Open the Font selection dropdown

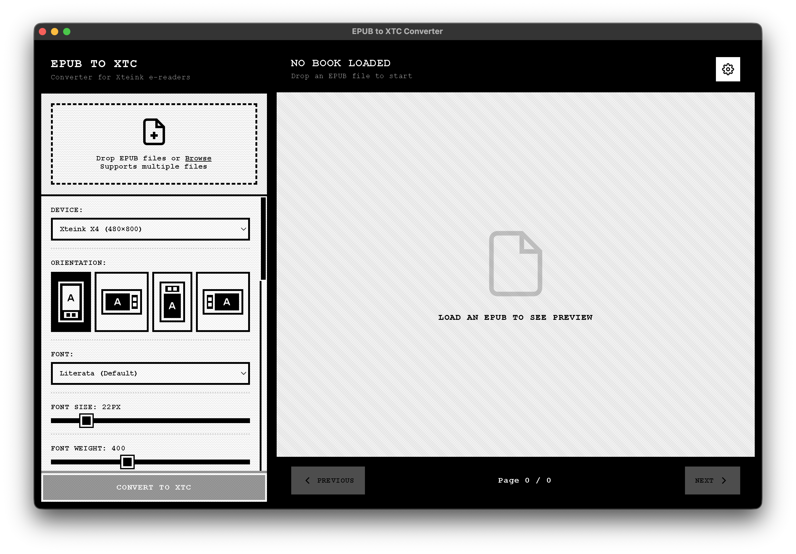click(x=150, y=374)
